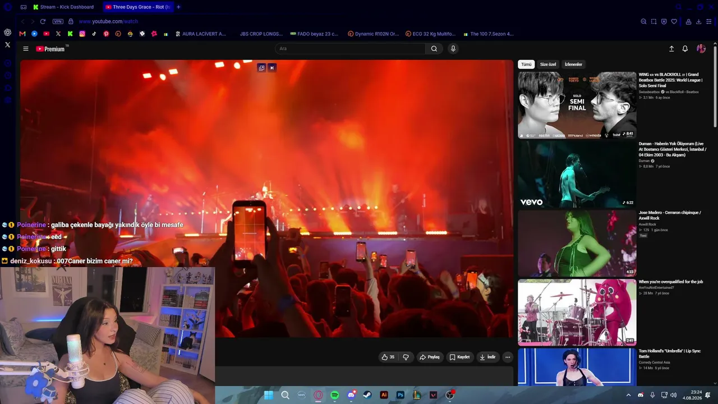Viewport: 718px width, 404px height.
Task: Open the pink mascot drummer video thumbnail
Action: (577, 312)
